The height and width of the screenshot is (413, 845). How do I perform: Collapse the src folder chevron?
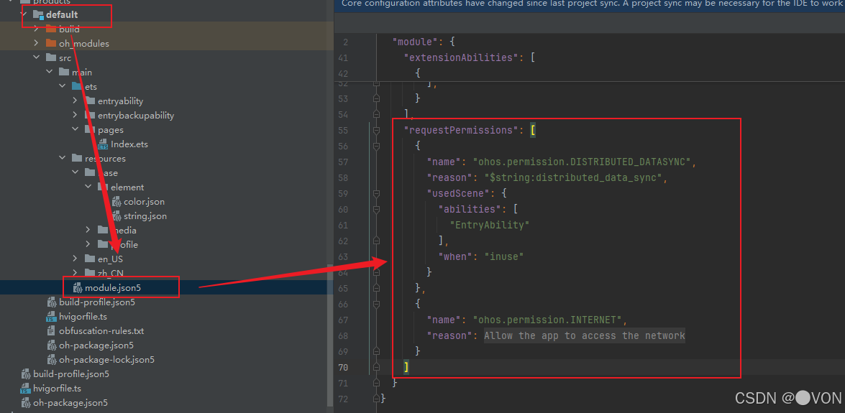(36, 57)
